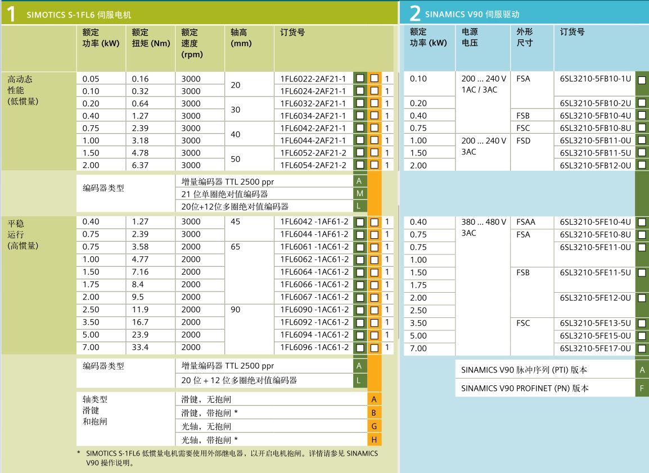Click order number 1FL6052-2AF21-2
Screen dimensions: 649x473
pos(313,153)
